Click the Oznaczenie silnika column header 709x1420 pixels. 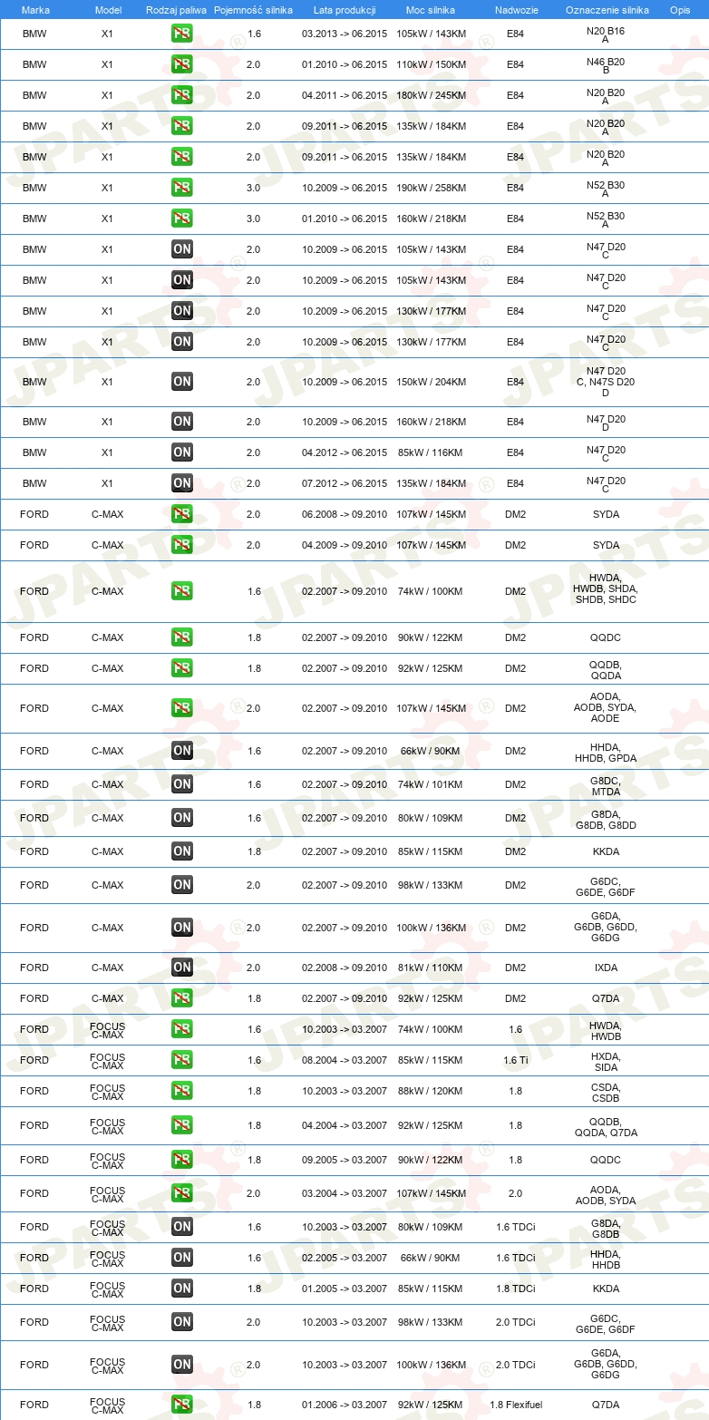click(607, 9)
